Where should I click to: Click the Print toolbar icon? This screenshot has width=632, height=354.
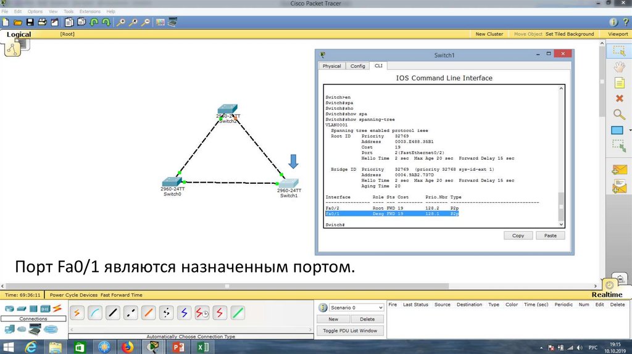coord(42,22)
